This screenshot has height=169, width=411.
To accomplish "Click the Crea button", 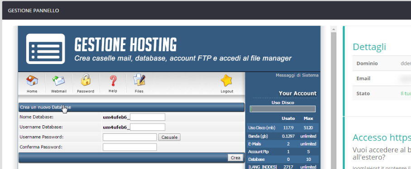I will (235, 158).
